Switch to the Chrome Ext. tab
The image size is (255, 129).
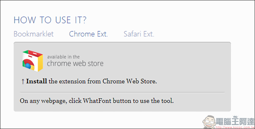tap(89, 34)
